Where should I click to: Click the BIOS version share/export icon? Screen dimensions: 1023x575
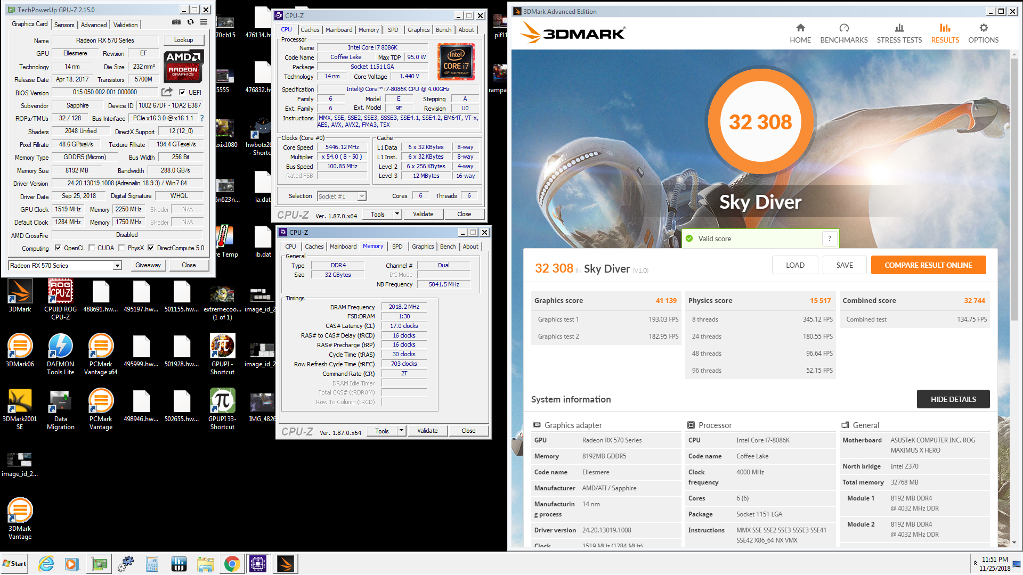pos(167,92)
